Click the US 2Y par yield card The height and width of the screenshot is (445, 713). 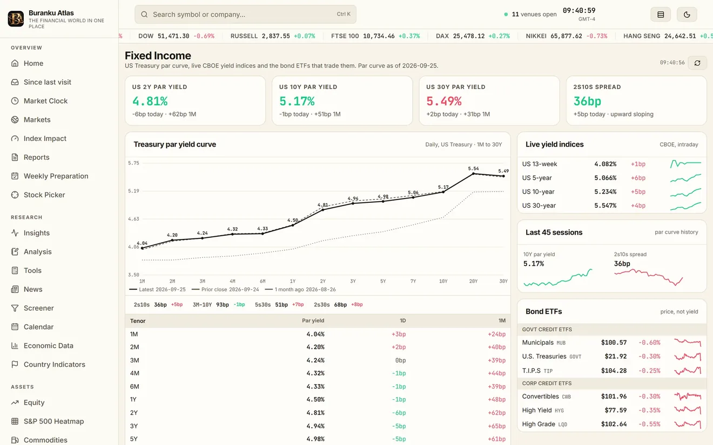point(195,101)
